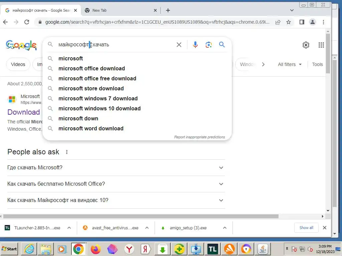Viewport: 342px width, 256px height.
Task: Go back to the previous page
Action: 5,22
